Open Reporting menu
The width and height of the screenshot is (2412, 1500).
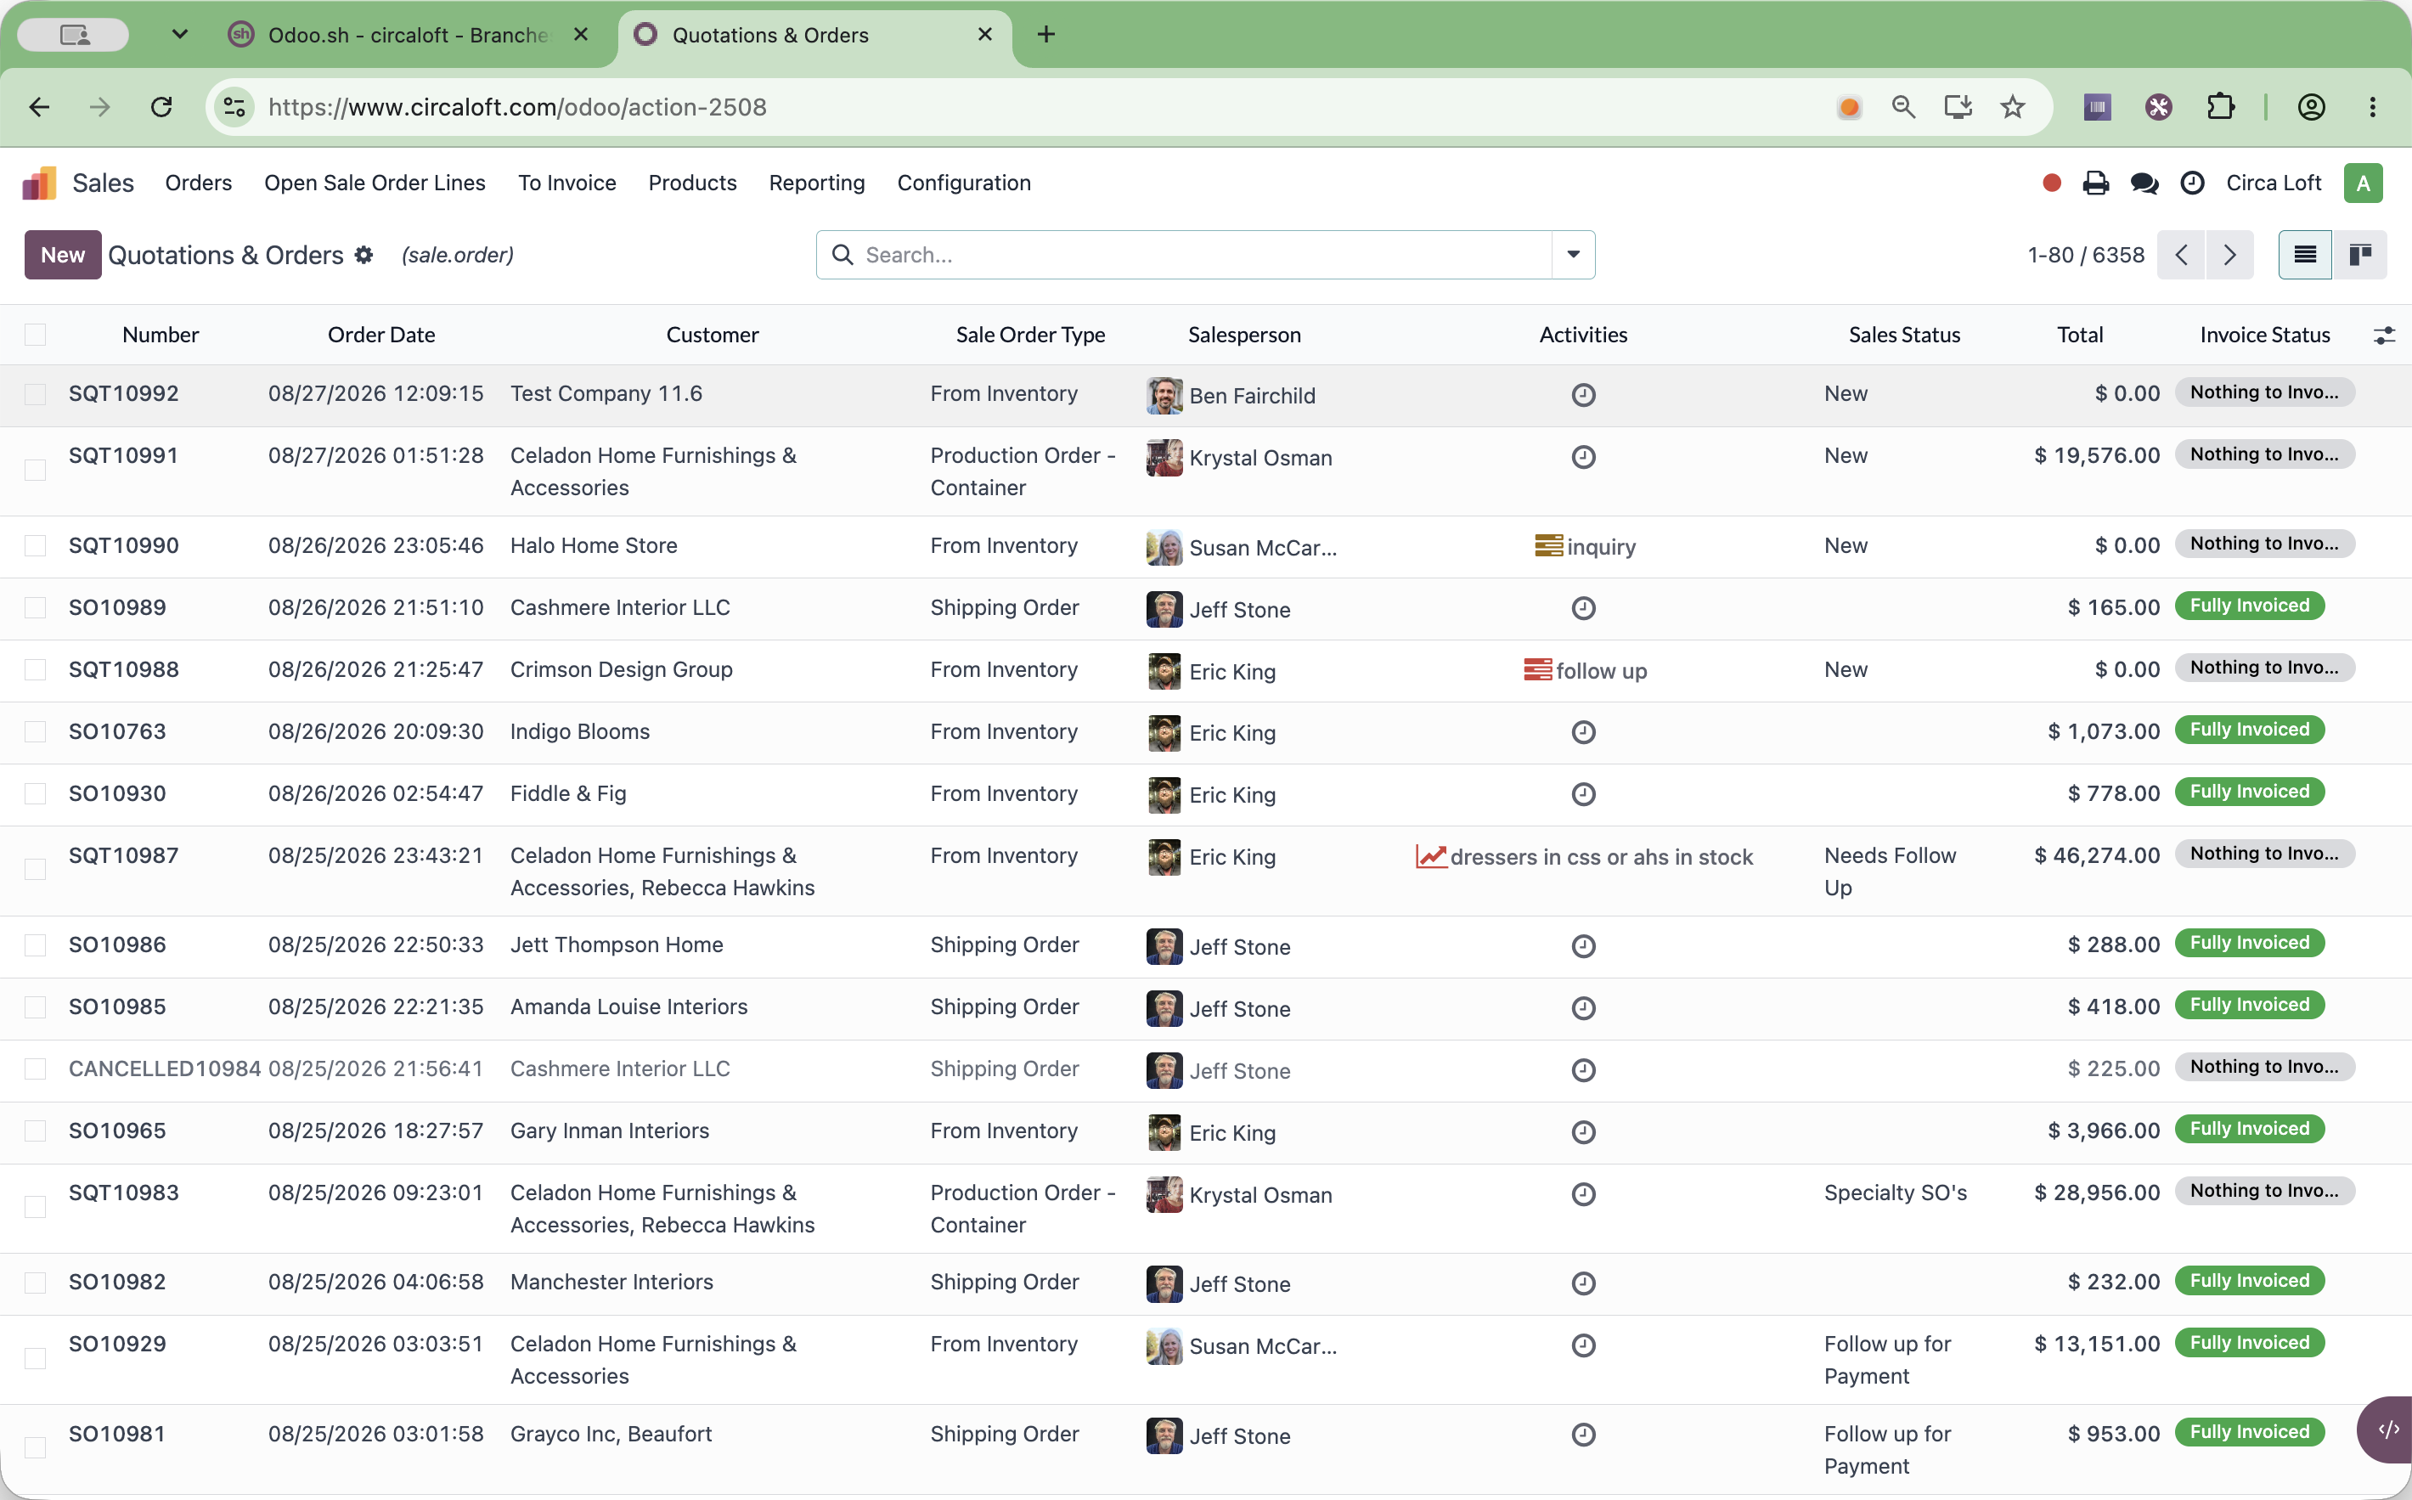coord(817,183)
